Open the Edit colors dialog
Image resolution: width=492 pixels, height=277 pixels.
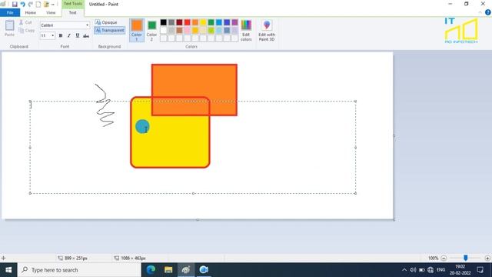[246, 30]
